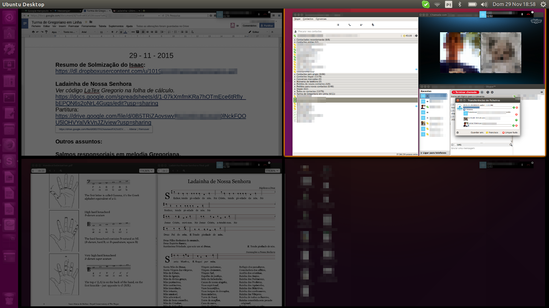Click the add contact icon in Skype toolbar
Image resolution: width=549 pixels, height=308 pixels.
361,25
